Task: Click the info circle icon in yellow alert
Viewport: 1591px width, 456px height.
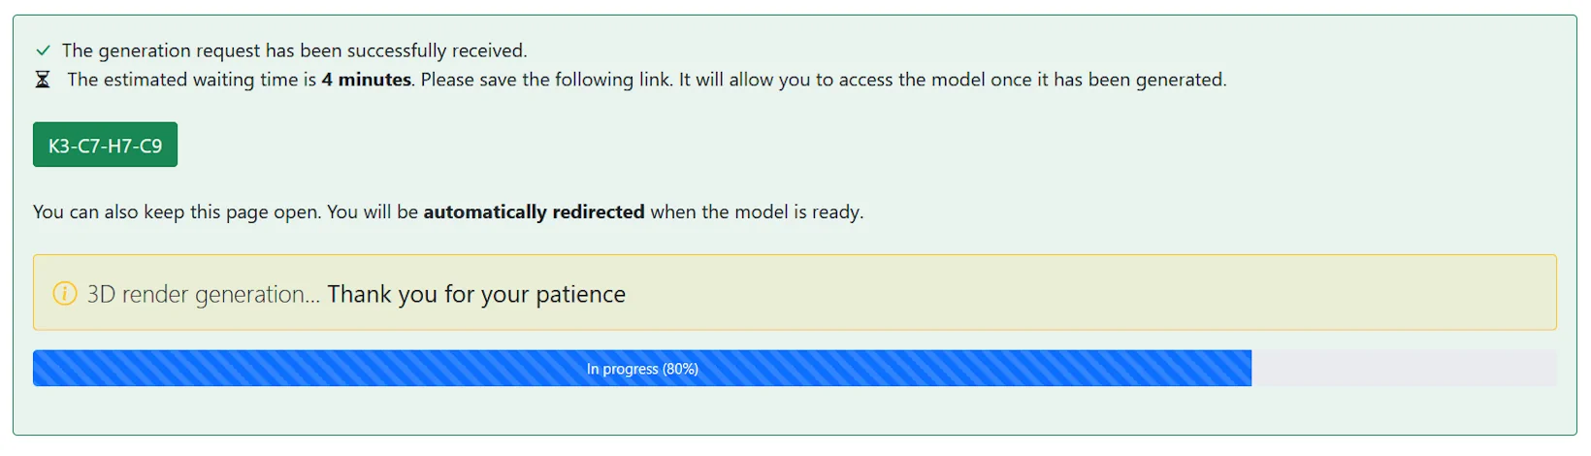Action: point(64,293)
